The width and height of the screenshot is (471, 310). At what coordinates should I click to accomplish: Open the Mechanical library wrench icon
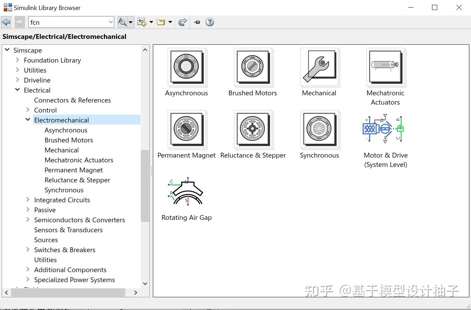click(x=319, y=67)
